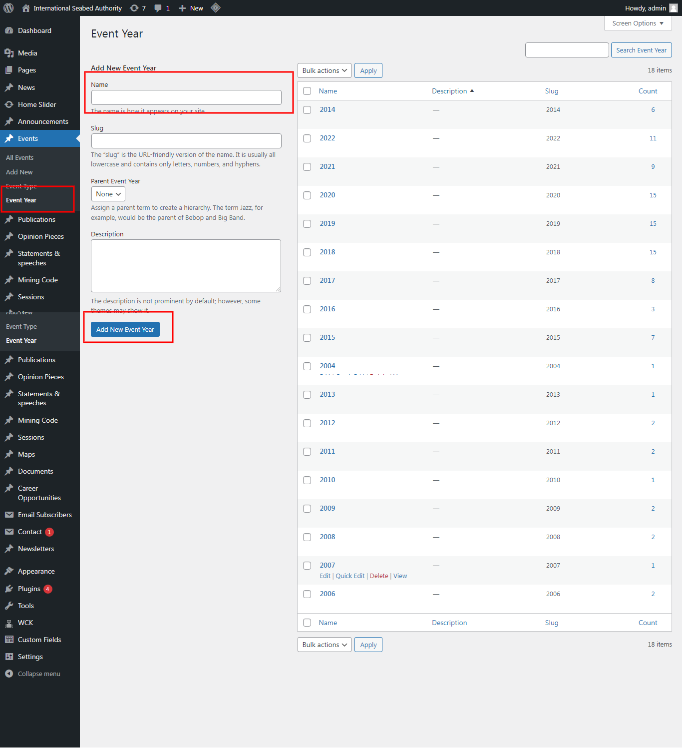Viewport: 682px width, 748px height.
Task: Sort by the Description column header arrow
Action: tap(472, 91)
